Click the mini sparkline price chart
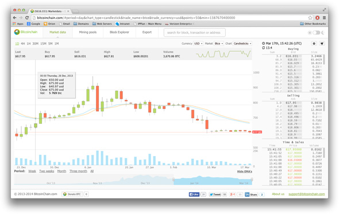 (x=224, y=54)
